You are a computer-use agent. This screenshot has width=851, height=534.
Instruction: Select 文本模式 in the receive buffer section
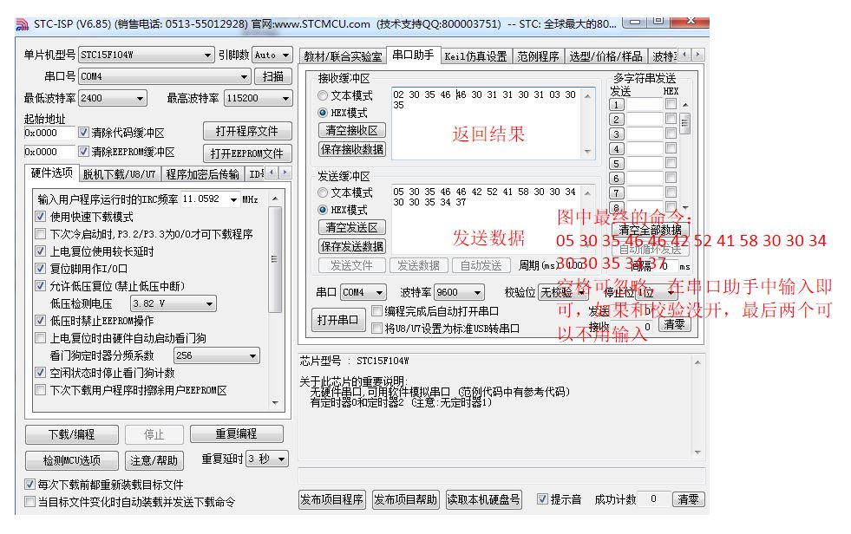point(323,95)
